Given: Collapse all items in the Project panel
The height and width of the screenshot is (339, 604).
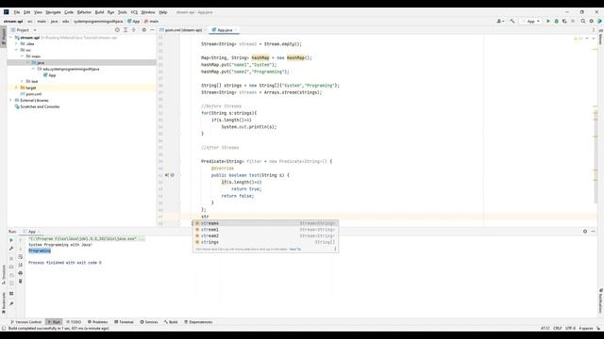Looking at the screenshot, I should (x=134, y=30).
